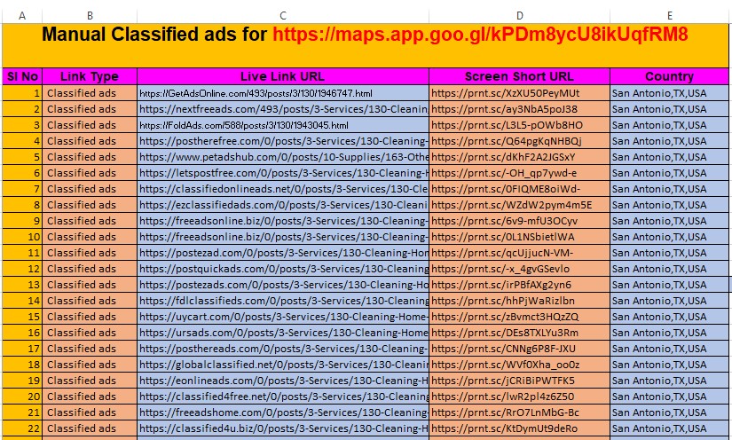The height and width of the screenshot is (440, 732).
Task: Select the posthereads.com URL cell
Action: tap(283, 349)
